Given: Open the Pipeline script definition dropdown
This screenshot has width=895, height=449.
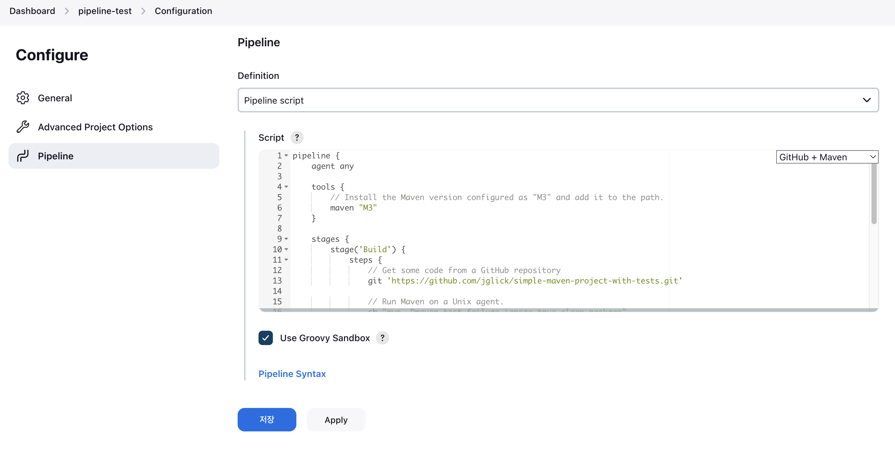Looking at the screenshot, I should click(x=558, y=100).
